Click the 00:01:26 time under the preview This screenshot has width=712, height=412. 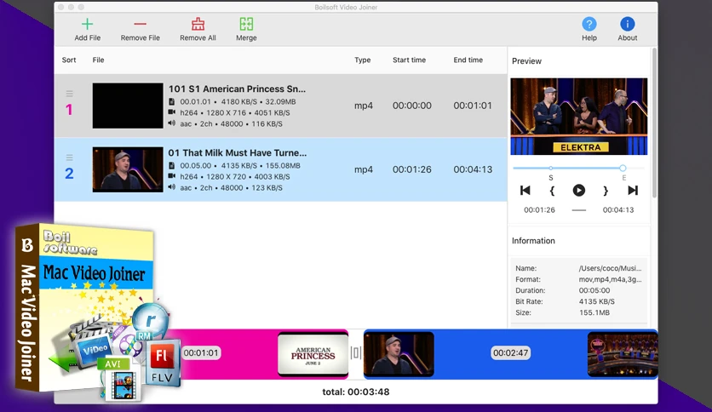click(x=539, y=210)
